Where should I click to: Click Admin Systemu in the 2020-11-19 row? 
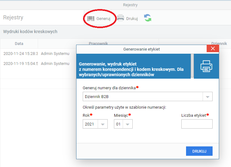pos(55,64)
